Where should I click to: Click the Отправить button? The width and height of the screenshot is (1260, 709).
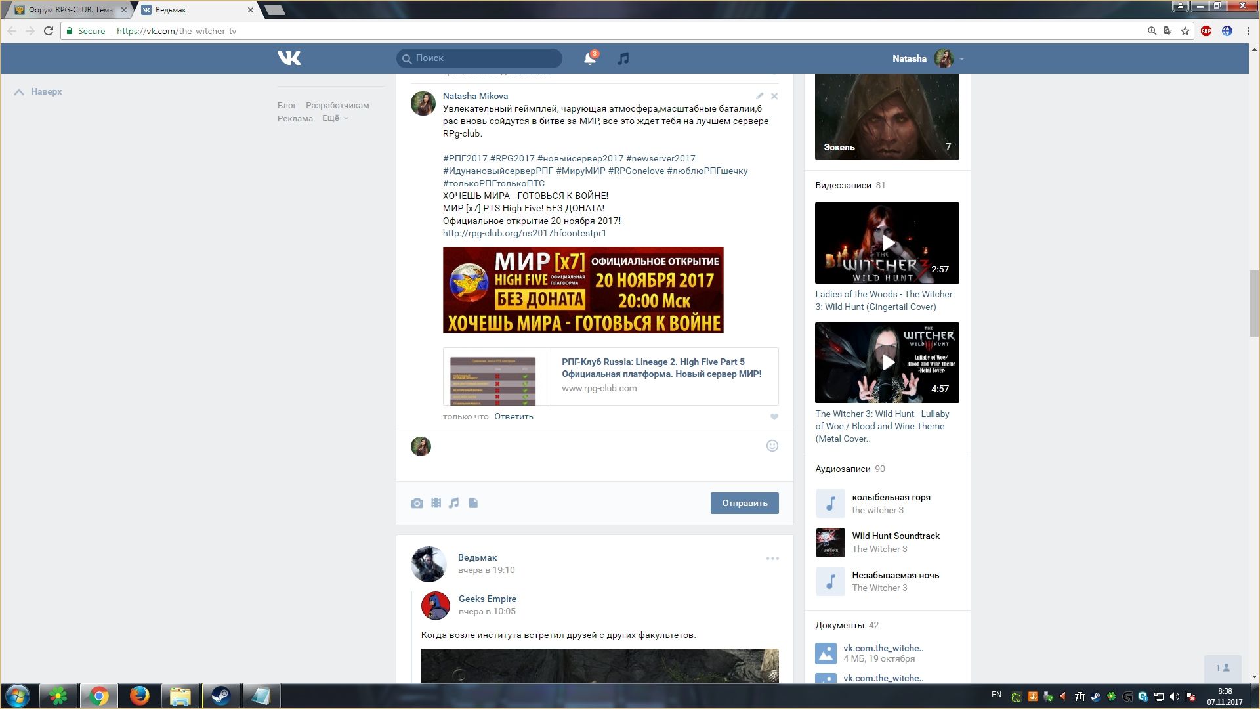pyautogui.click(x=744, y=503)
